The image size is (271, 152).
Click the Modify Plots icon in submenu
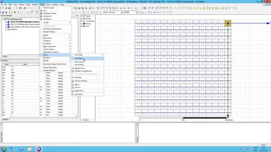point(72,68)
